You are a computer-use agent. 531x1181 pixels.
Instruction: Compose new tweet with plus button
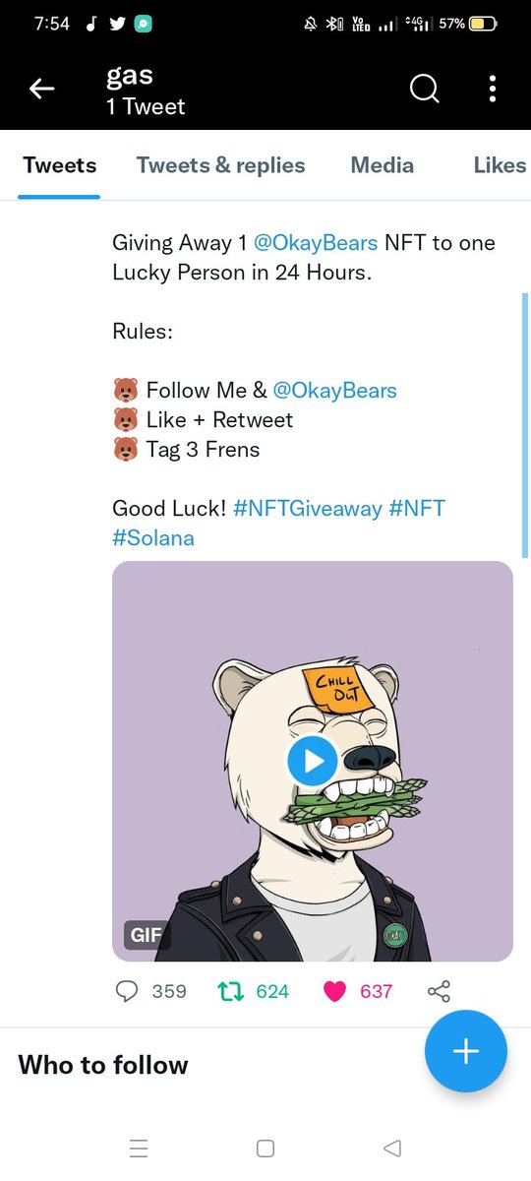(466, 1051)
